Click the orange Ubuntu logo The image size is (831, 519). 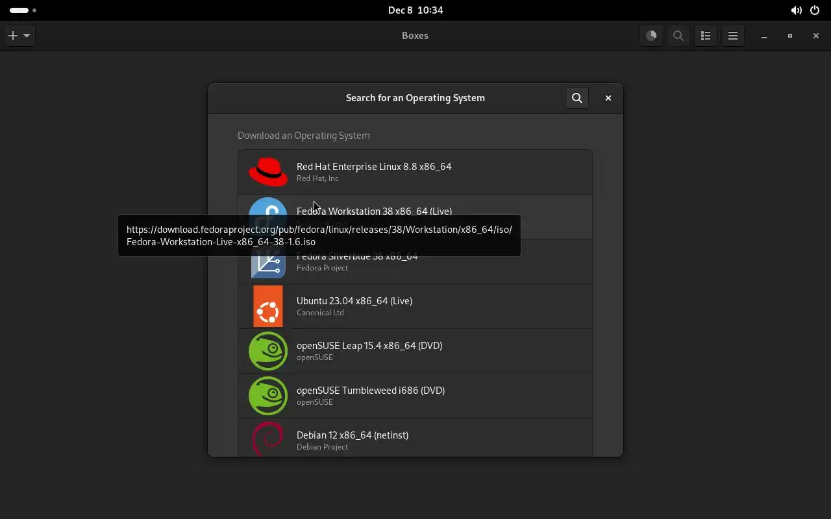coord(268,306)
